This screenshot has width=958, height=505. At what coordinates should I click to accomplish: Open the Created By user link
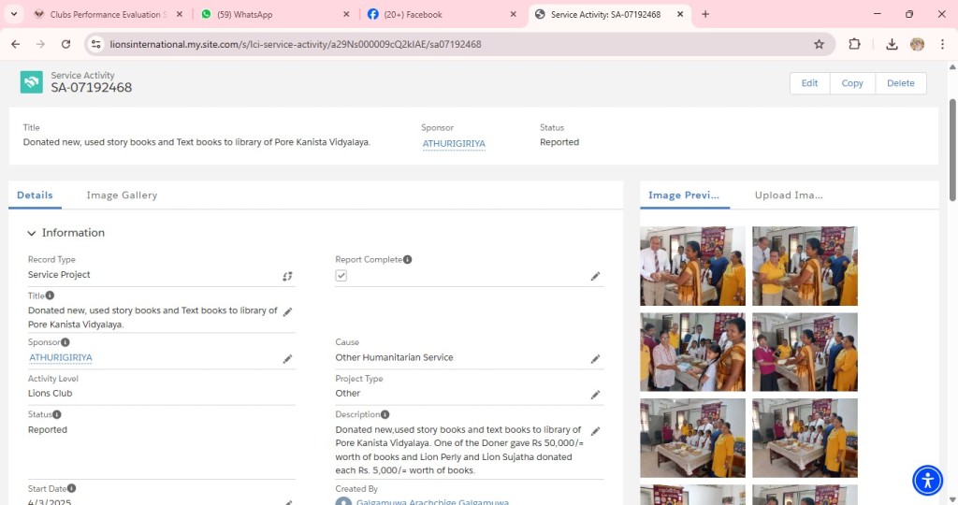(432, 502)
